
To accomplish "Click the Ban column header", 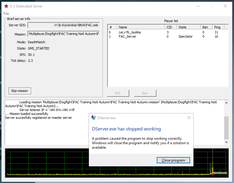I will pyautogui.click(x=207, y=27).
